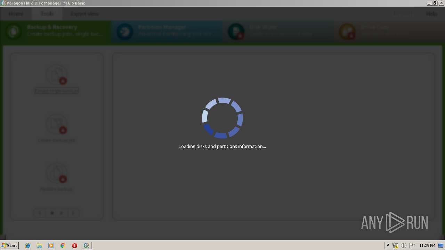Open Google Chrome from taskbar
This screenshot has width=445, height=250.
tap(63, 245)
